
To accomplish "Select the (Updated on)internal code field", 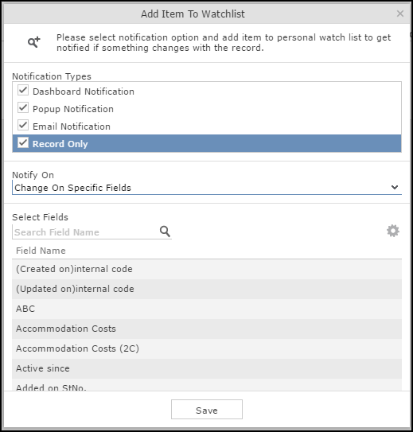I will coord(207,289).
